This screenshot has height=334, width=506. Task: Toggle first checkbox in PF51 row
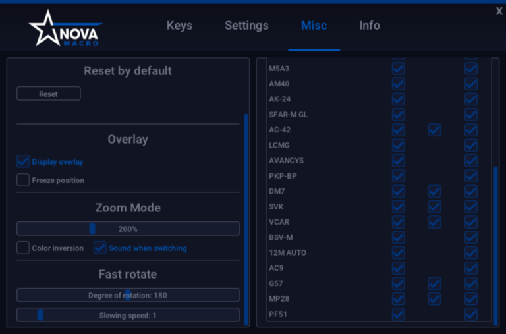point(399,314)
